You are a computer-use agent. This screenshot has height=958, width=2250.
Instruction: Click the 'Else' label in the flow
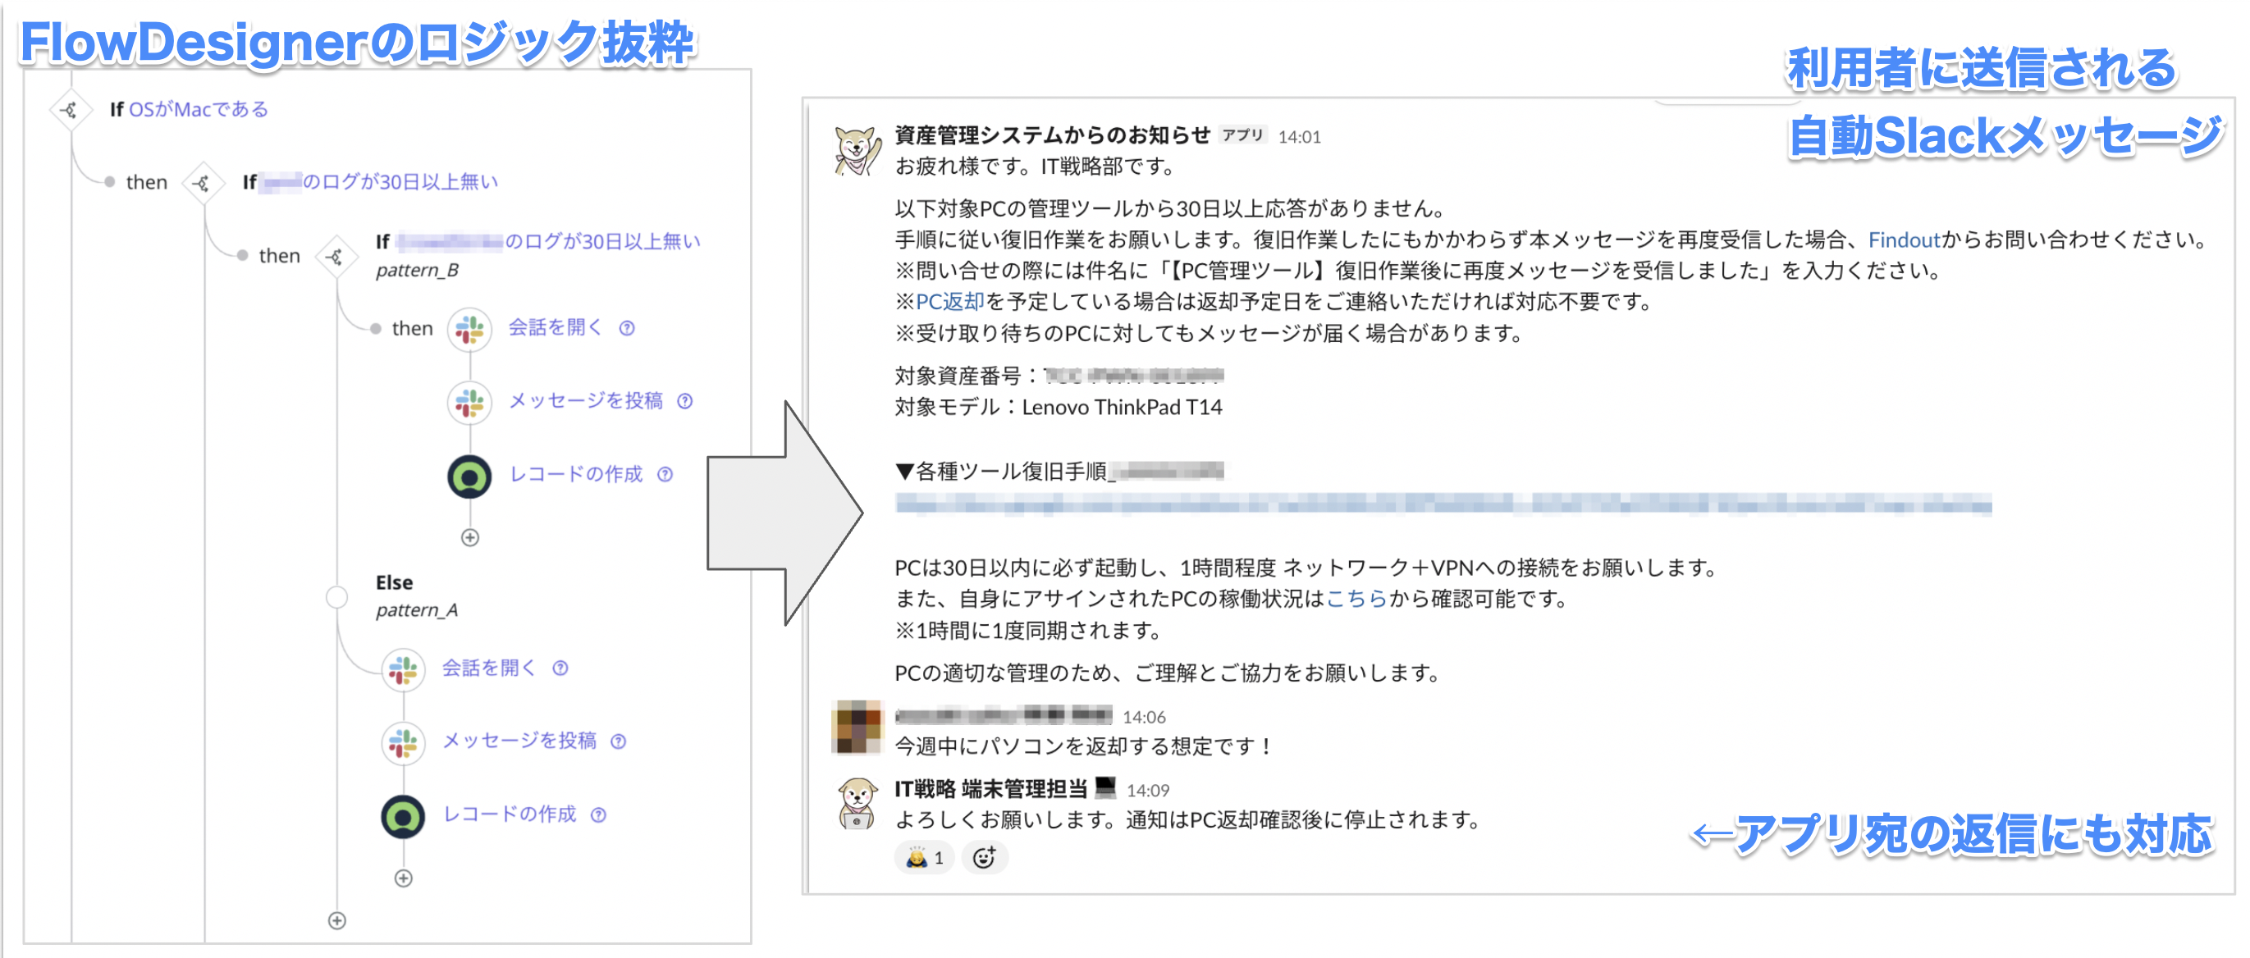tap(395, 582)
